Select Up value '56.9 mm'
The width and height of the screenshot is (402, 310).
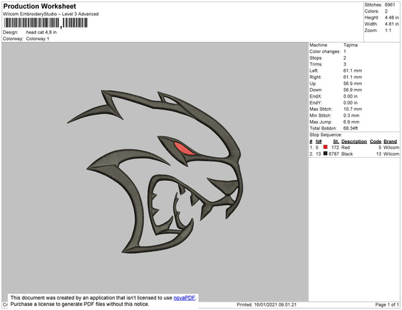point(352,84)
